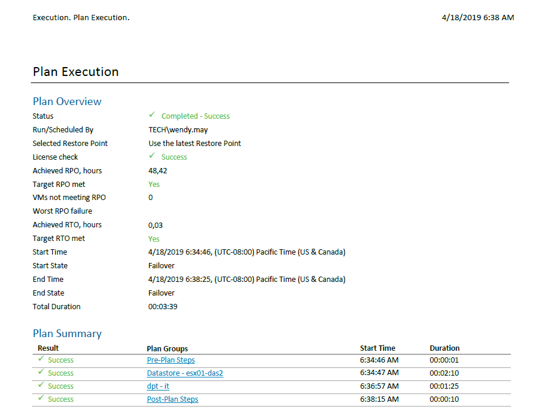Click the Target RPO met Yes value
540x419 pixels.
tap(154, 185)
